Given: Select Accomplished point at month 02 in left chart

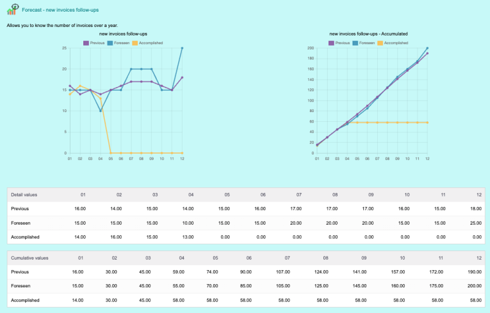Looking at the screenshot, I should tap(80, 86).
